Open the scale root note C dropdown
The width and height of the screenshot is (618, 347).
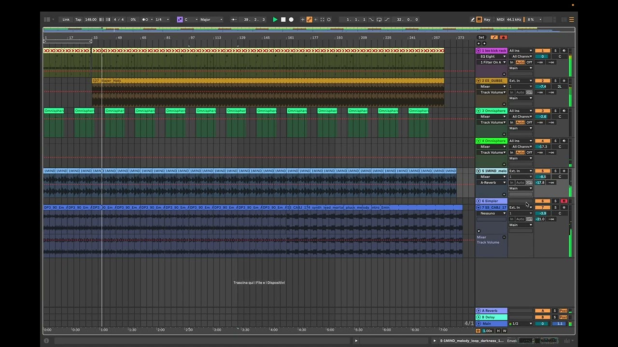tap(189, 19)
